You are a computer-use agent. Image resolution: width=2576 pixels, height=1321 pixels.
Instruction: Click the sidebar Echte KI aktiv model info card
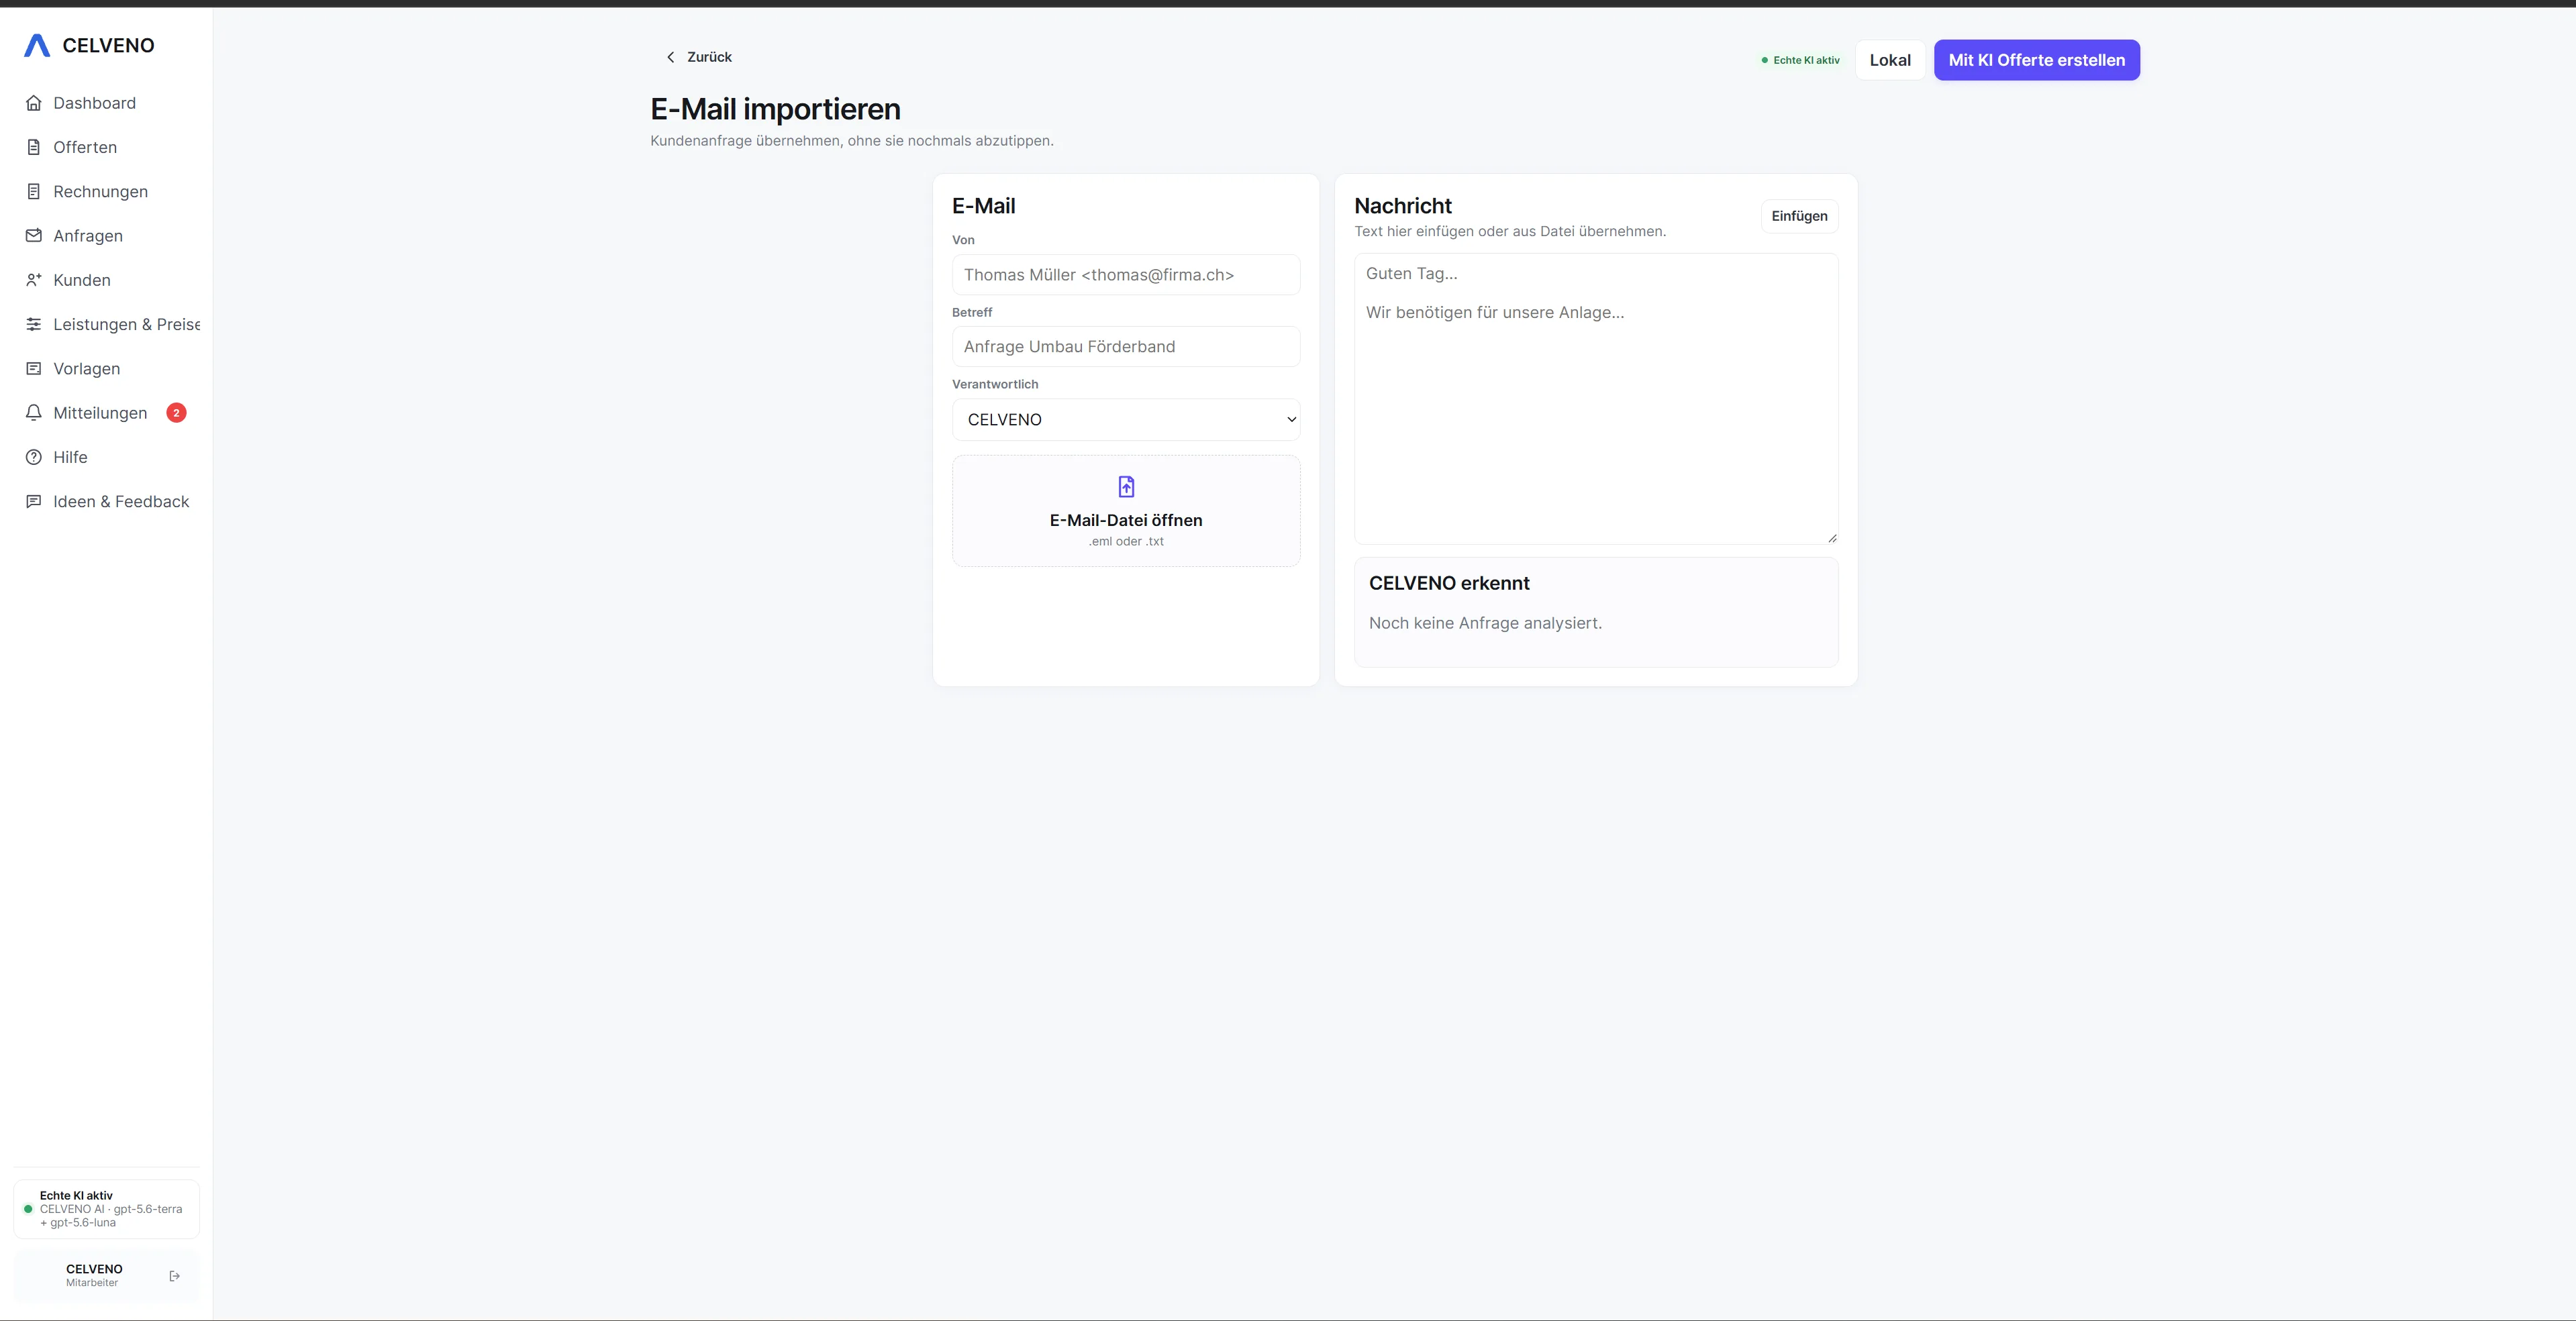click(x=106, y=1209)
